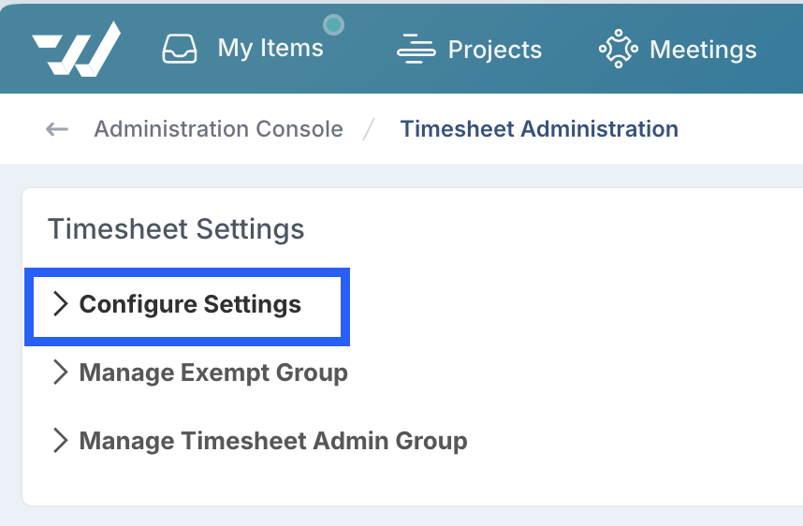Open the My Items inbox tray icon

pos(180,49)
